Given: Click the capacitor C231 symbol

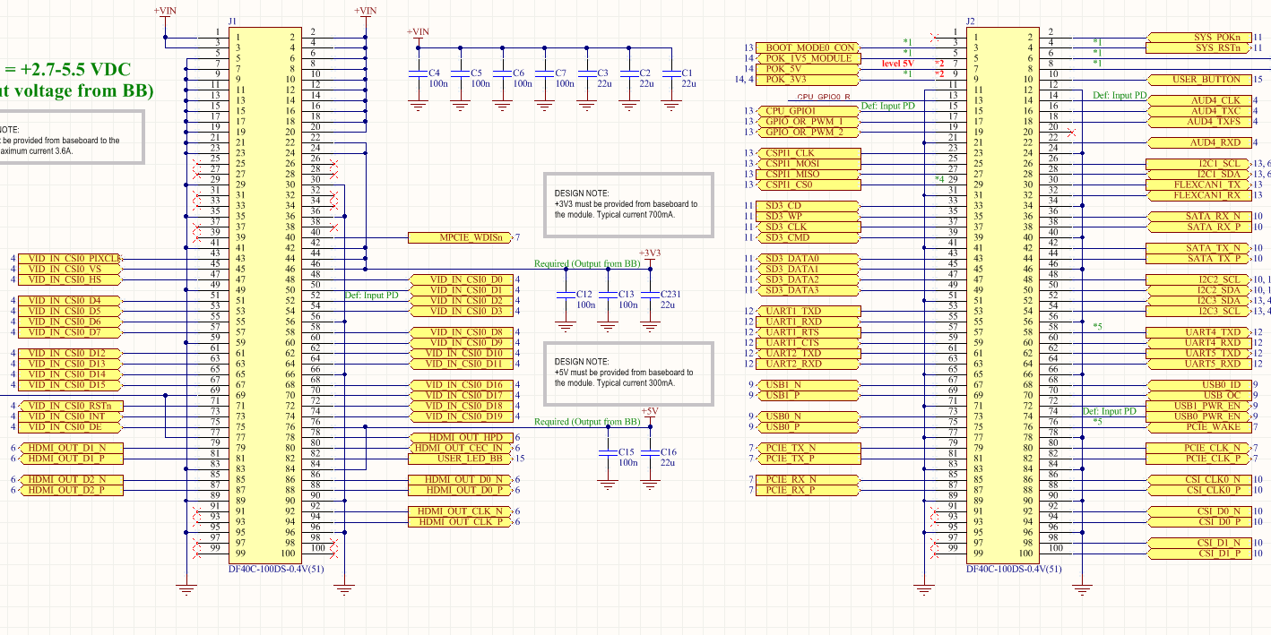Looking at the screenshot, I should 649,299.
